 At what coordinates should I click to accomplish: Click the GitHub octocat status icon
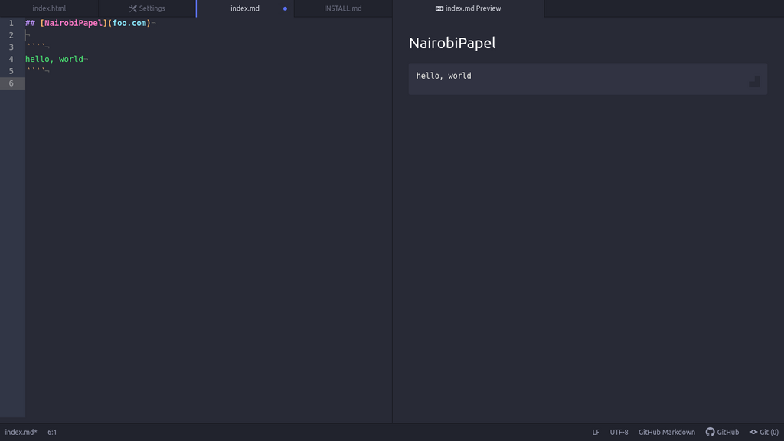710,432
